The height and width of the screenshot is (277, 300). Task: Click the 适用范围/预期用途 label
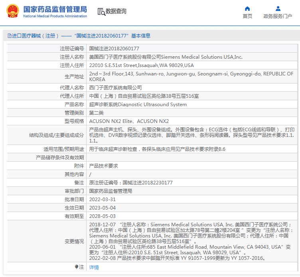pos(64,149)
